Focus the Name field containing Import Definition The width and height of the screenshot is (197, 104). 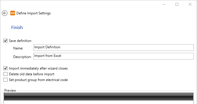click(113, 47)
